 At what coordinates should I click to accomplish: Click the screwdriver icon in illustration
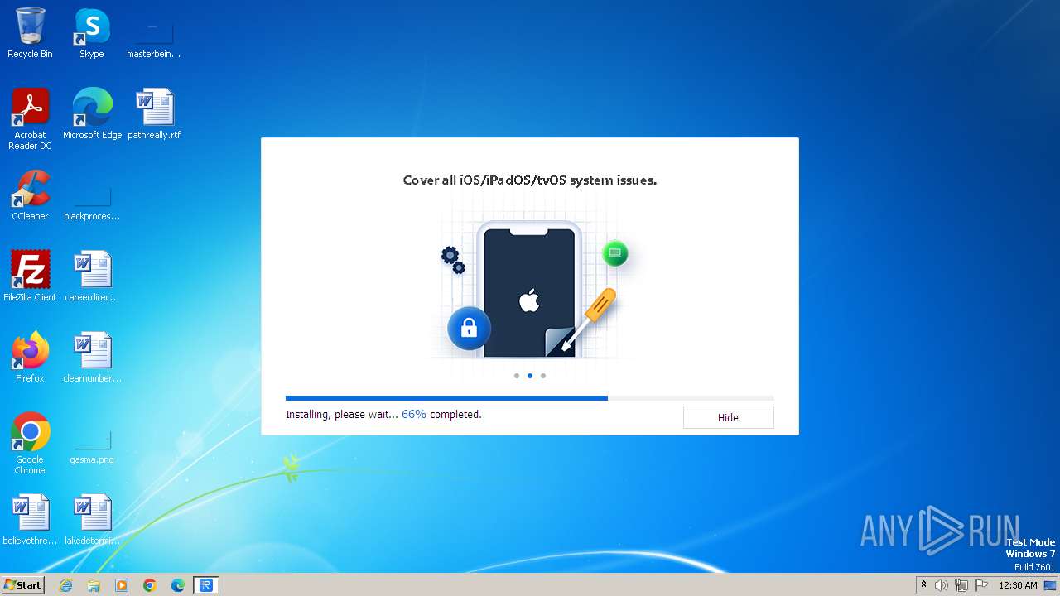point(589,319)
